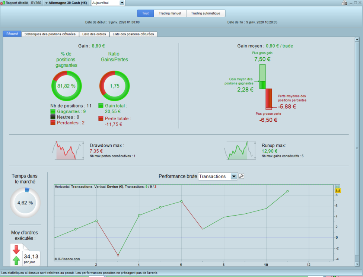Viewport: 363px width, 277px height.
Task: Click the scrollbar down arrow
Action: pyautogui.click(x=357, y=264)
